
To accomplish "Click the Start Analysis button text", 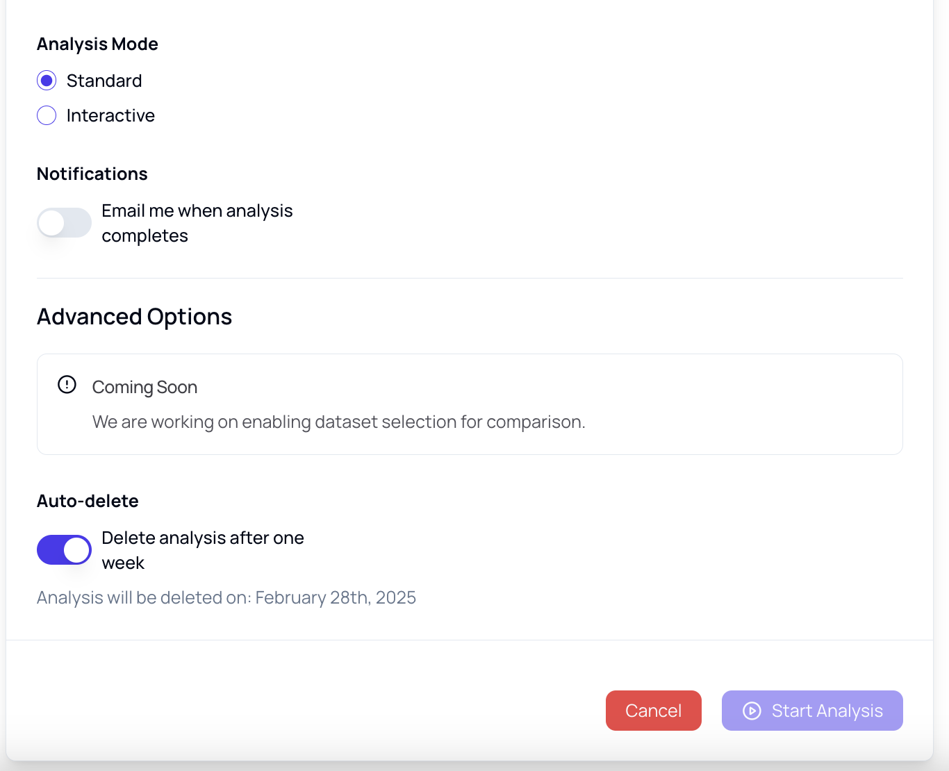I will 827,711.
